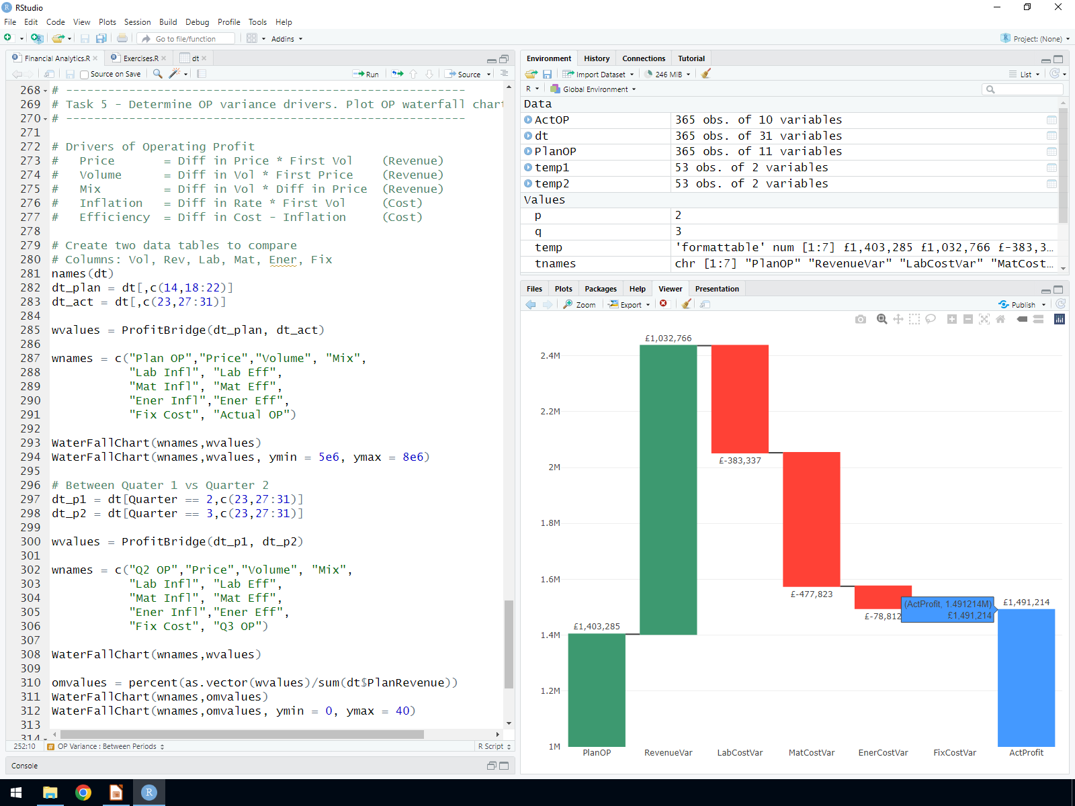Clear environment objects with the broom icon
This screenshot has width=1075, height=806.
point(705,74)
